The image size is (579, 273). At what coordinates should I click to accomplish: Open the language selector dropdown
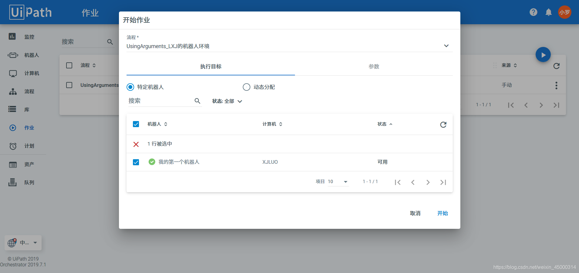click(23, 243)
